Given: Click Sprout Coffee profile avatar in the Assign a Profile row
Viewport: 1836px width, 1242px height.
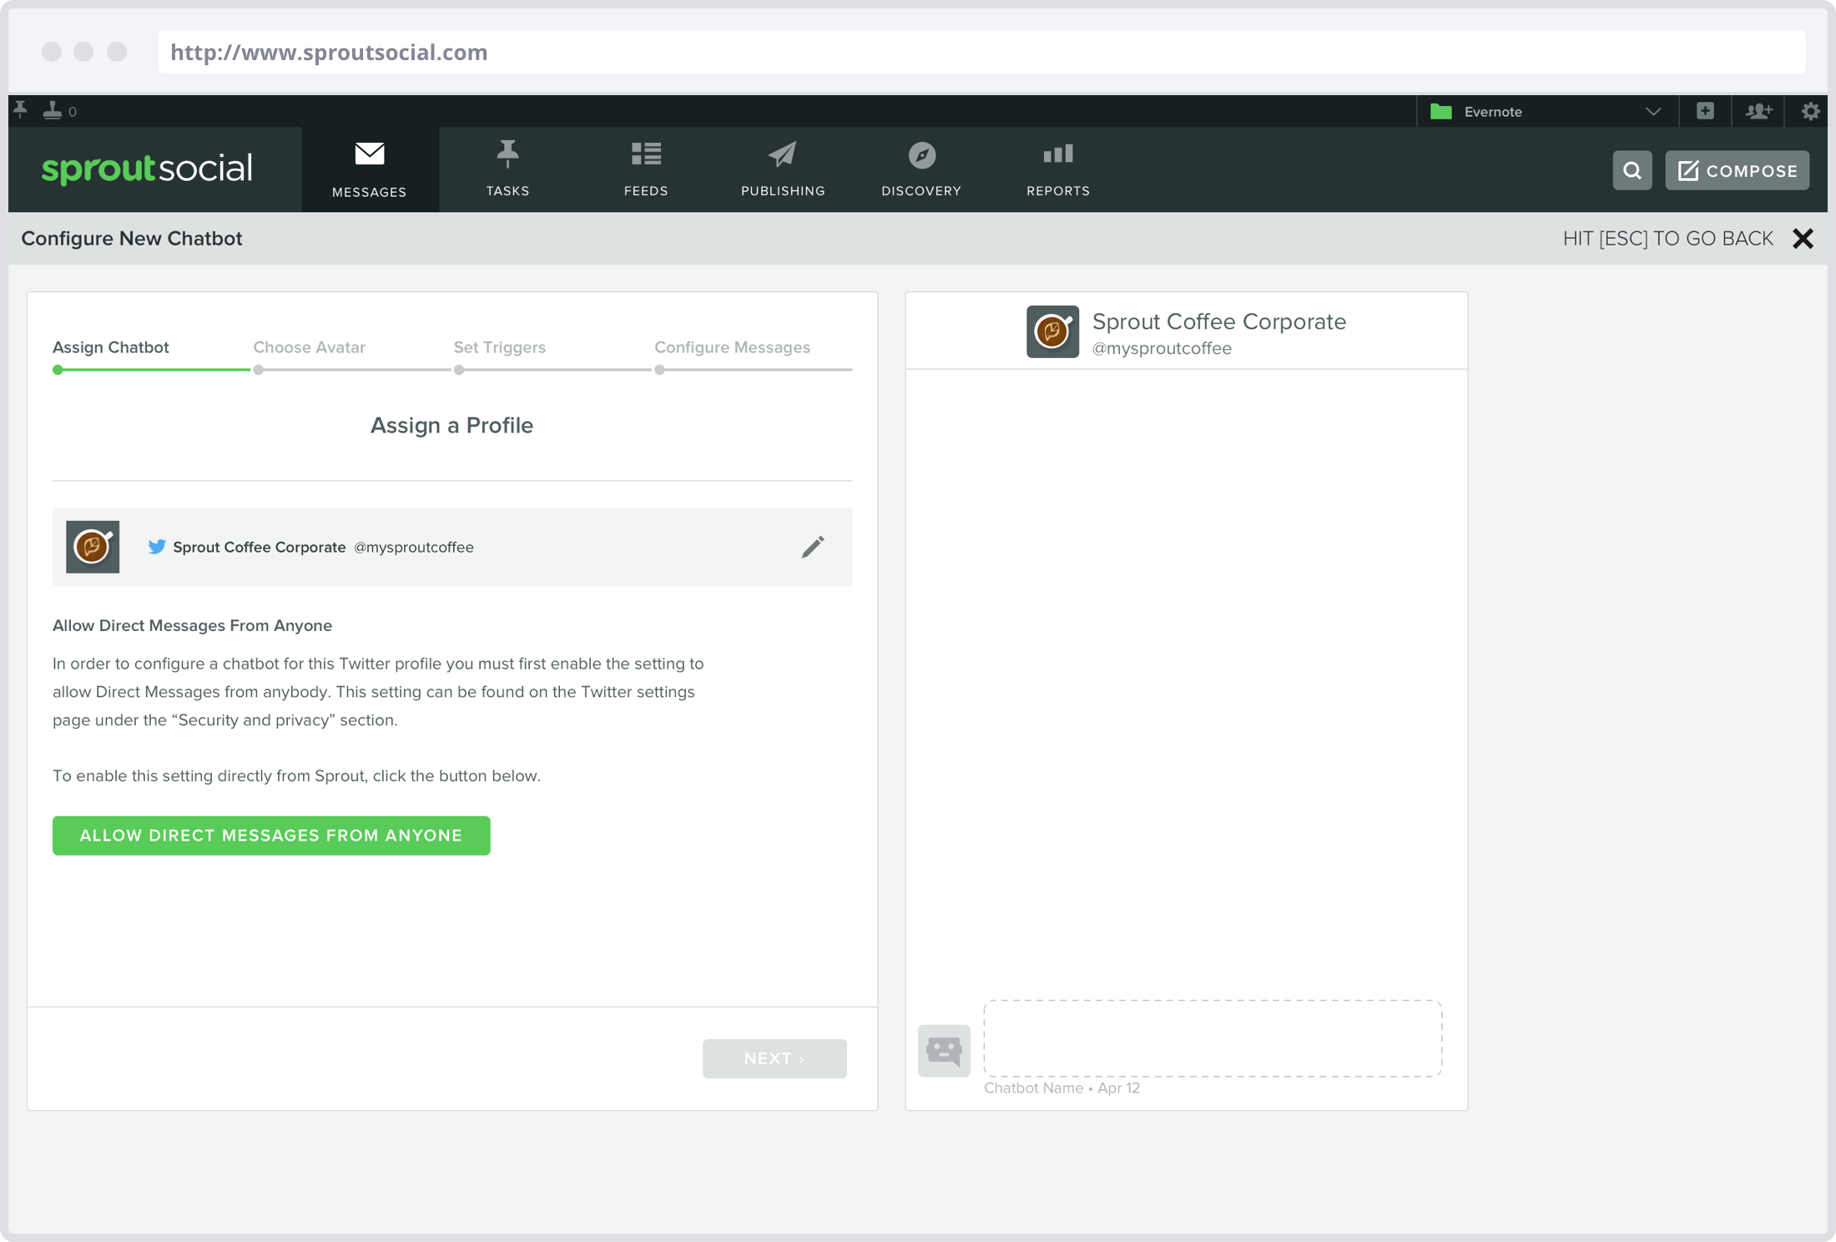Looking at the screenshot, I should (93, 547).
